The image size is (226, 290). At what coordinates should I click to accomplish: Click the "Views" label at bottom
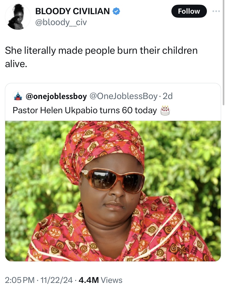(x=112, y=280)
